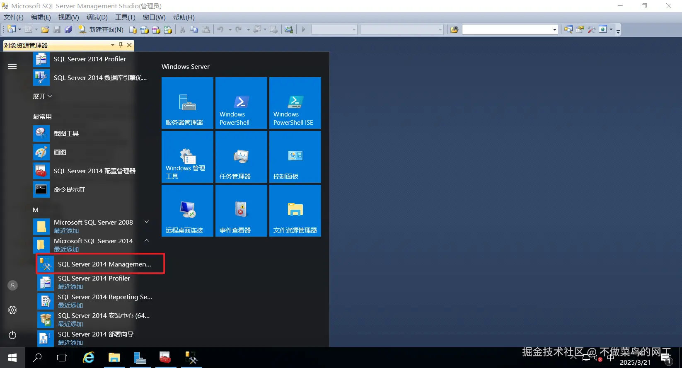Open the 调试(D) menu
The width and height of the screenshot is (682, 368).
(97, 17)
